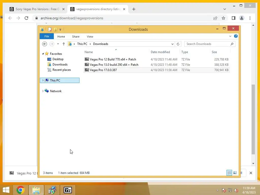
Task: Toggle Chrome side panel
Action: [234, 18]
